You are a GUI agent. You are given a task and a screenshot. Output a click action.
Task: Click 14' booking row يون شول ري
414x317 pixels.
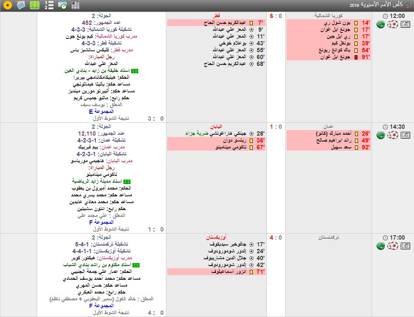click(328, 23)
